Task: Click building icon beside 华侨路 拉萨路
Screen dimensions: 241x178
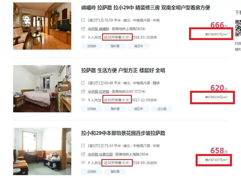Action: 83,91
